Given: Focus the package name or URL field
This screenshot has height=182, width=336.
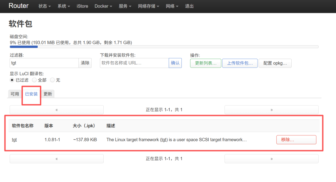Looking at the screenshot, I should tap(134, 63).
